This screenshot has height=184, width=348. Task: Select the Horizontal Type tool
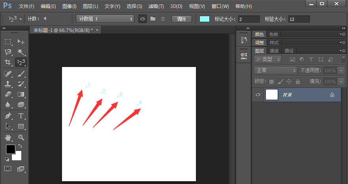click(x=21, y=116)
